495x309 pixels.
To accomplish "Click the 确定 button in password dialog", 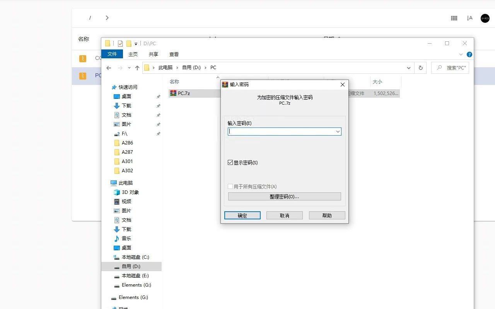I will pyautogui.click(x=242, y=216).
